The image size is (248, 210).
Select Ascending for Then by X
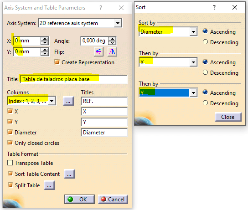205,62
